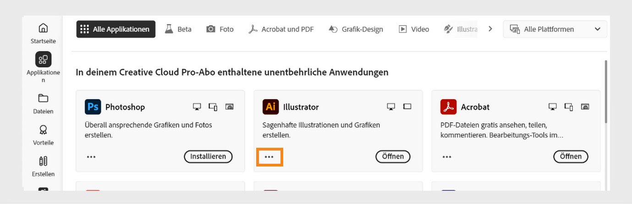Image resolution: width=632 pixels, height=204 pixels.
Task: Select the Applikationen sidebar icon
Action: click(43, 59)
